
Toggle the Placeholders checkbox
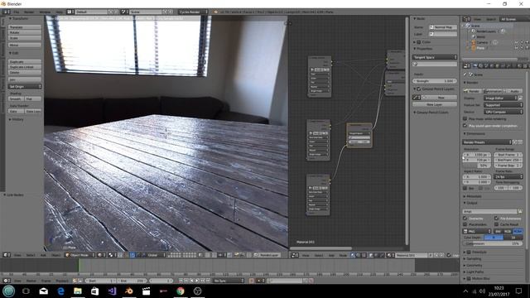(x=465, y=224)
